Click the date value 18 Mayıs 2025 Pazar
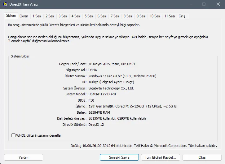225x164 pixels. 104,64
